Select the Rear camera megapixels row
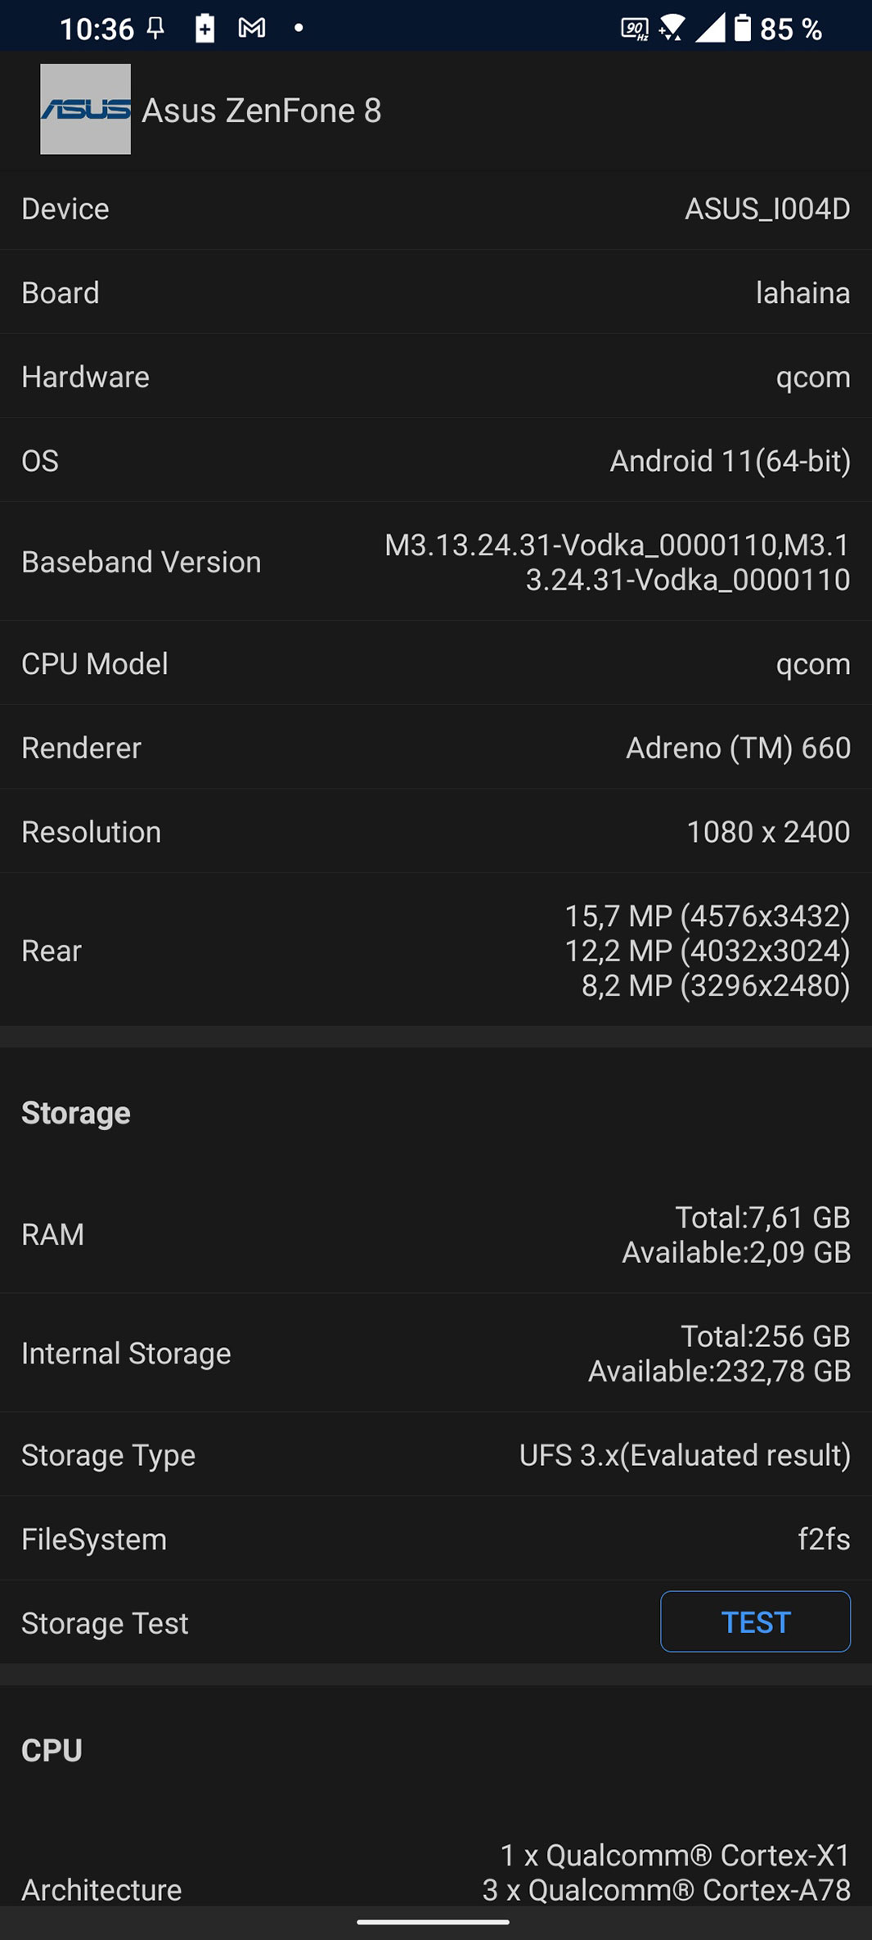The height and width of the screenshot is (1940, 872). pyautogui.click(x=436, y=951)
